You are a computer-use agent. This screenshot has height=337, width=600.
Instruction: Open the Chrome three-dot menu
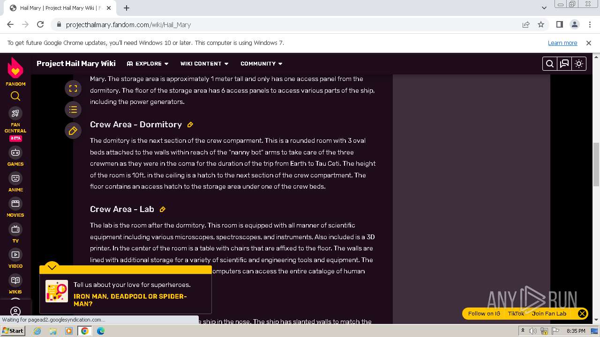point(589,24)
